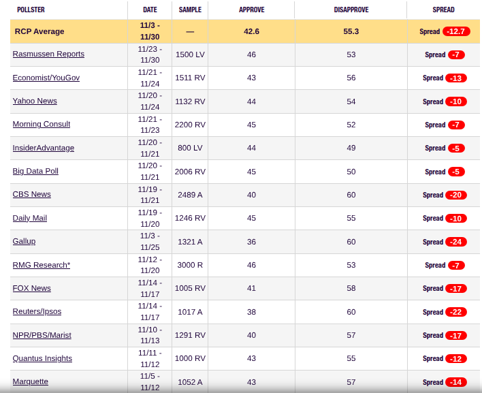This screenshot has width=482, height=393.
Task: Click the FOX News poll link
Action: pyautogui.click(x=32, y=288)
